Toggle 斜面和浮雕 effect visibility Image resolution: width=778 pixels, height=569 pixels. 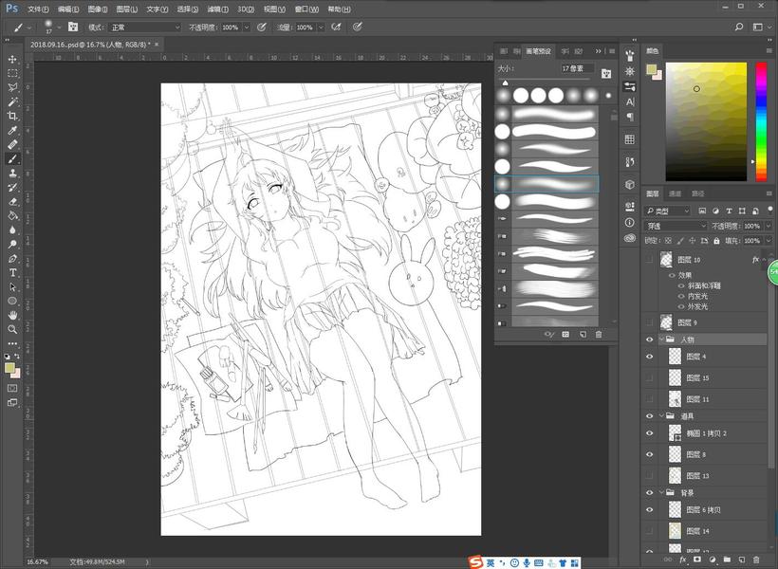(x=681, y=285)
